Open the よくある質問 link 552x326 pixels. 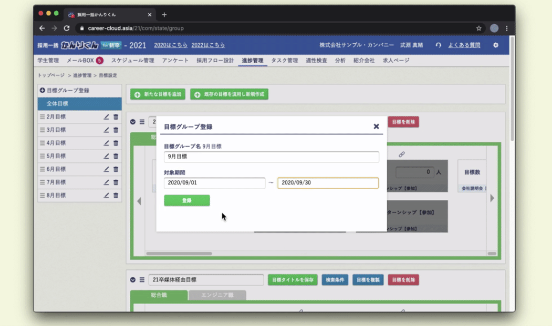point(464,45)
